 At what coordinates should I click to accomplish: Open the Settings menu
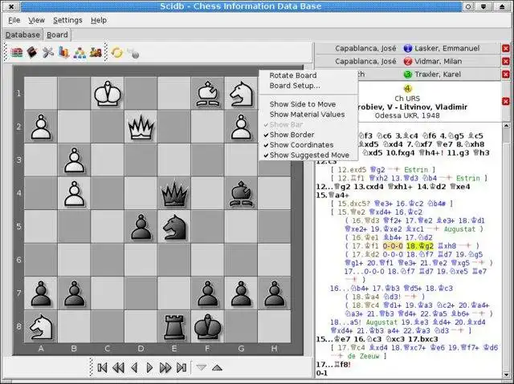pos(67,20)
